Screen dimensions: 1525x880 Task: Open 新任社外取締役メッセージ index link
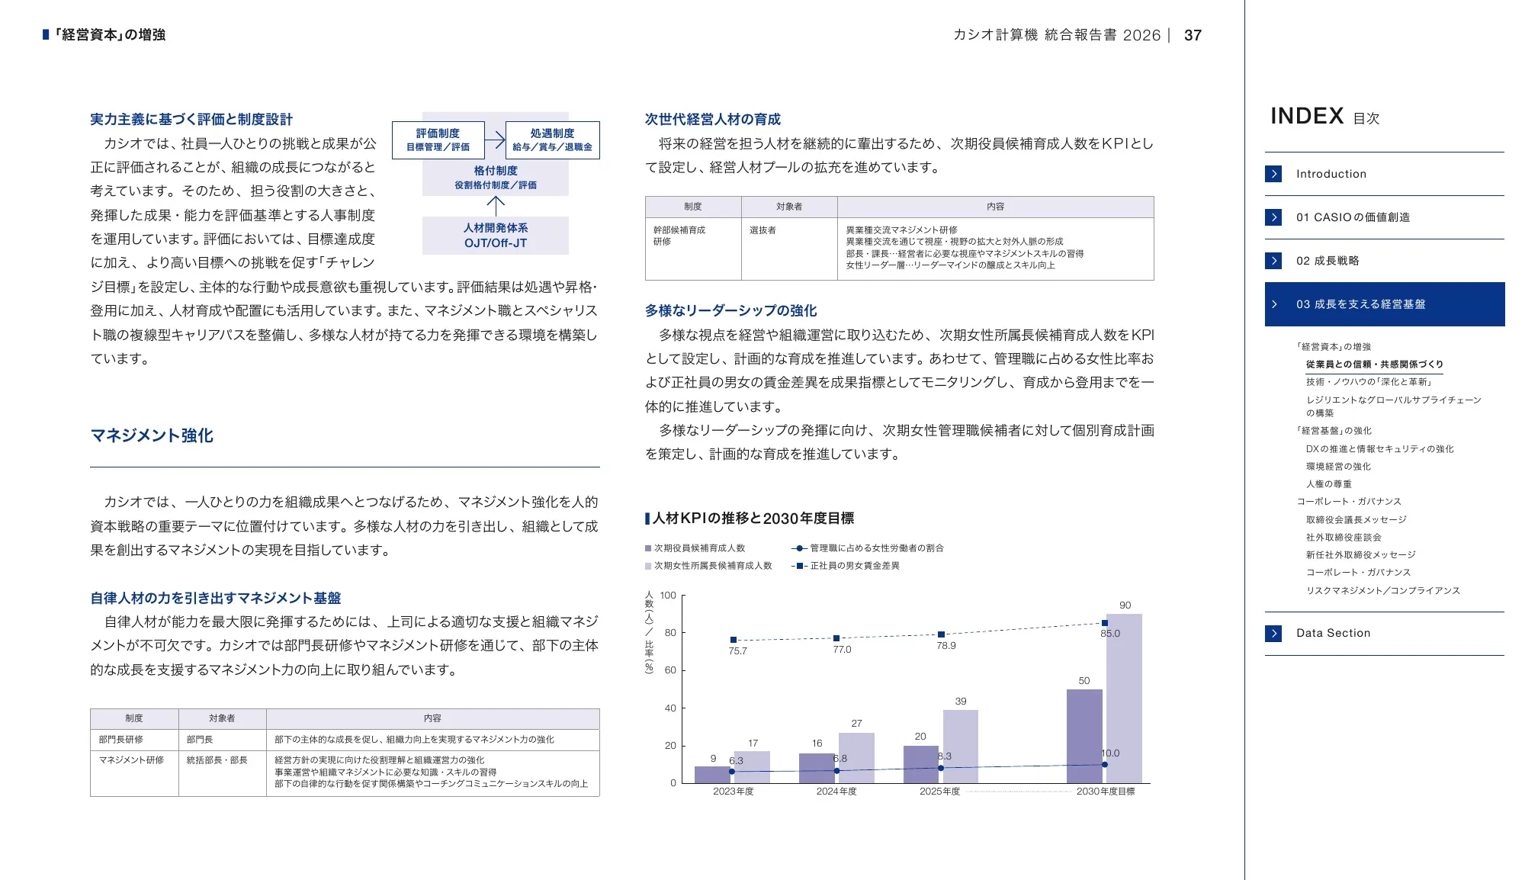(1360, 555)
